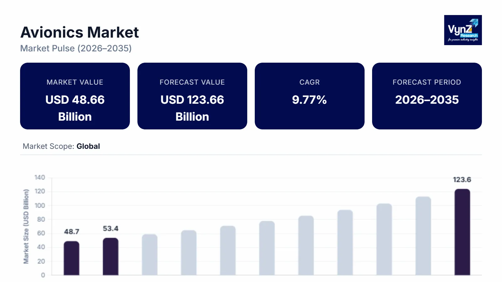Click the eighth bar in the chart
Screen dimensions: 502x282
point(345,243)
